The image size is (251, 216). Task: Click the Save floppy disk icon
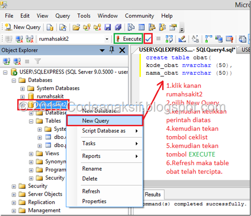coord(108,27)
